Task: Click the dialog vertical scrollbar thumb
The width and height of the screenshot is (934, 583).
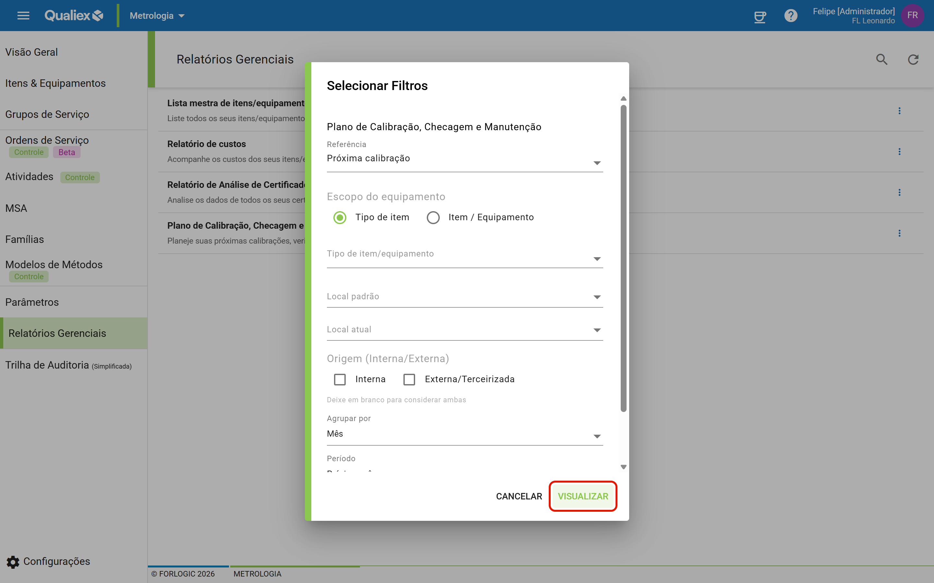Action: pos(623,258)
